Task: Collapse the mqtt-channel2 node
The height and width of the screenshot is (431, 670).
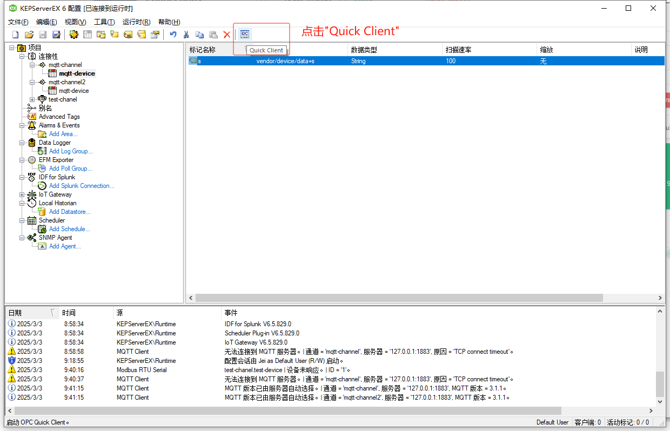Action: (x=32, y=82)
